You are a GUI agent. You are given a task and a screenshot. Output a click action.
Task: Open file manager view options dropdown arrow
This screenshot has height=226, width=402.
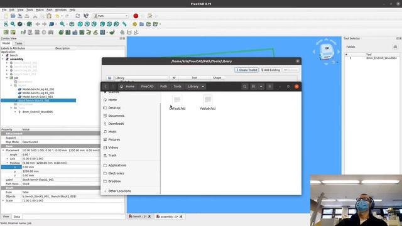[261, 87]
